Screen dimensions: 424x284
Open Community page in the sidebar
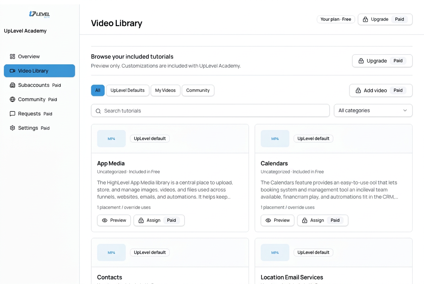point(39,99)
